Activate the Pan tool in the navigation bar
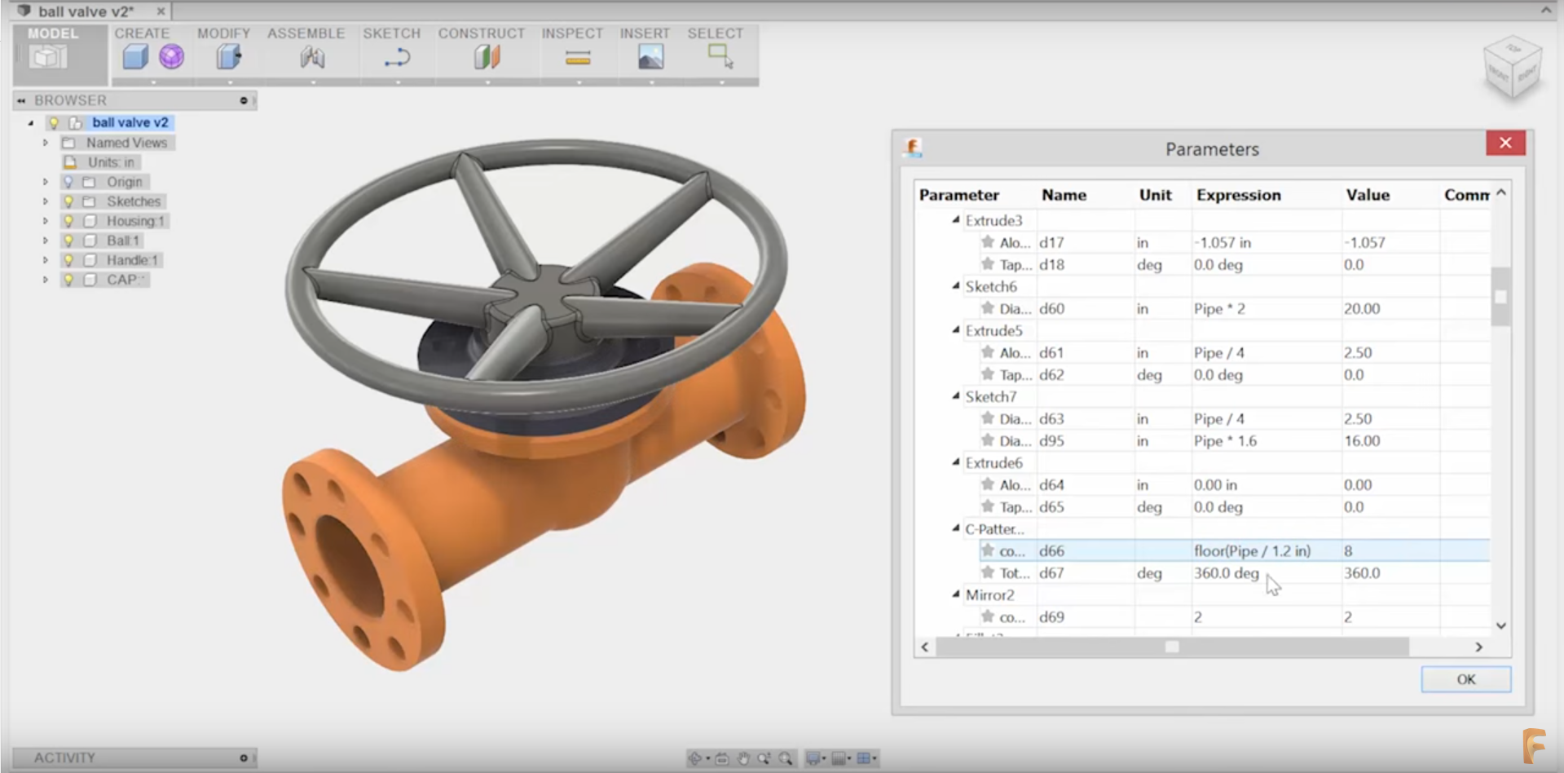Screen dimensions: 1564x773 742,758
